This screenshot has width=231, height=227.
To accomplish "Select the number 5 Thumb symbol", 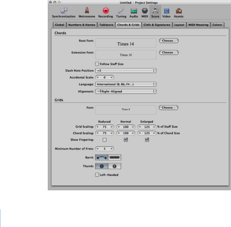I will point(102,166).
